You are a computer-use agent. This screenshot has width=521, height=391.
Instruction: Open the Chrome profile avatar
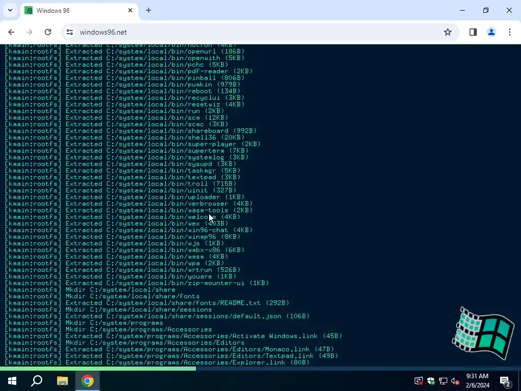[x=491, y=32]
